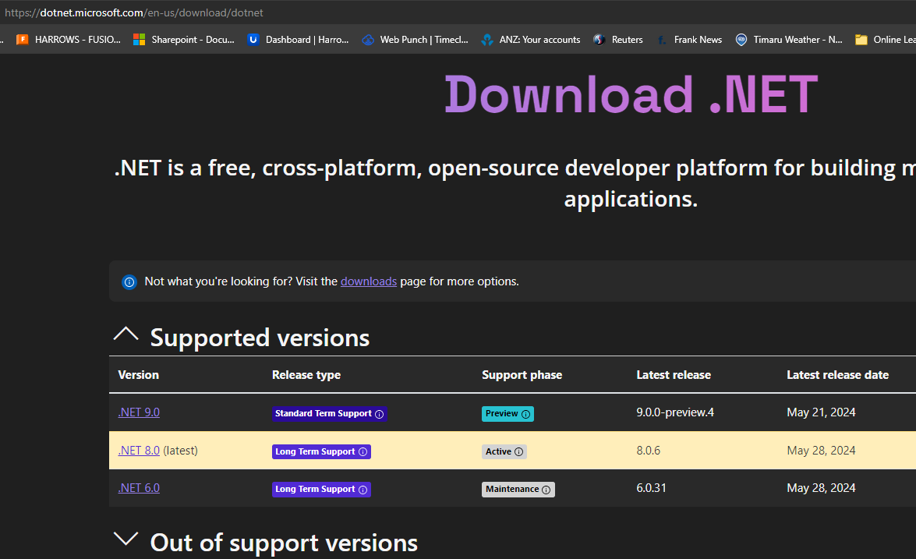Click the Download .NET page title

631,94
